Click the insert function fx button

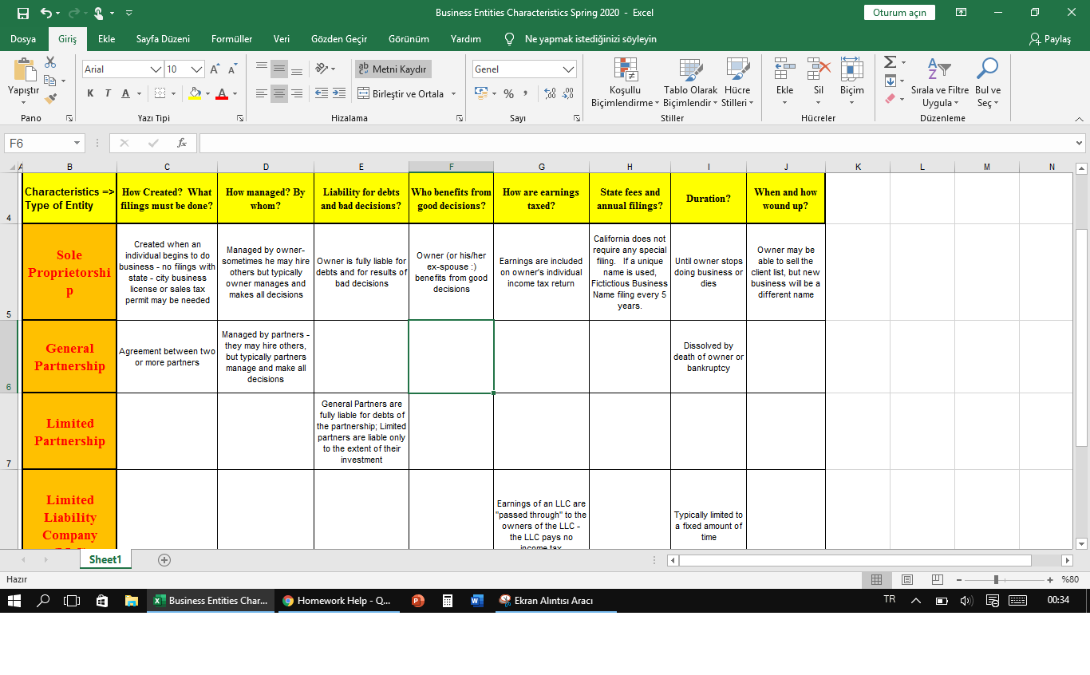pyautogui.click(x=182, y=143)
